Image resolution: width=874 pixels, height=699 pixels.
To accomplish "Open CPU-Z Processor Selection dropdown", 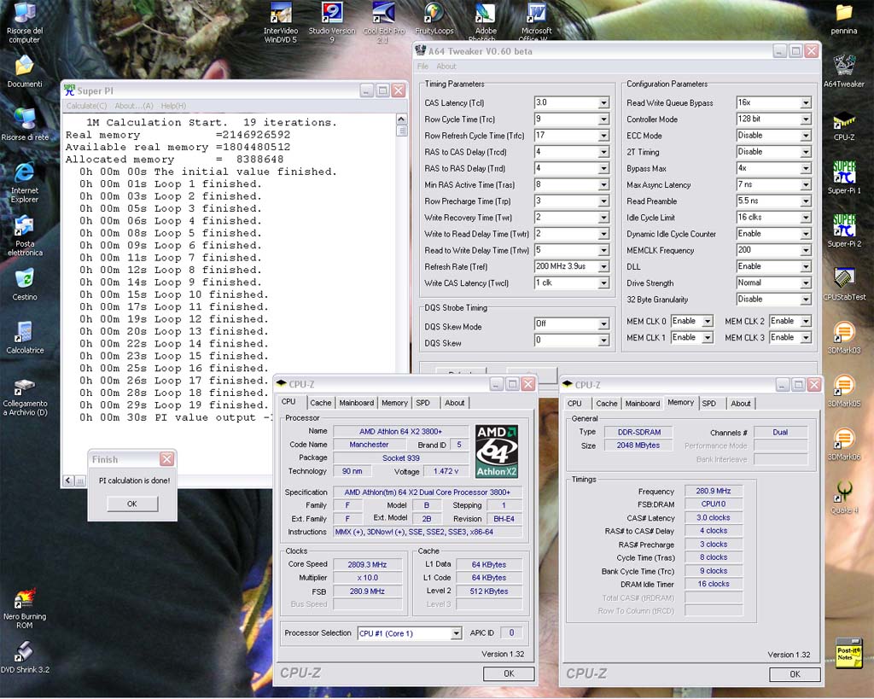I will [456, 633].
